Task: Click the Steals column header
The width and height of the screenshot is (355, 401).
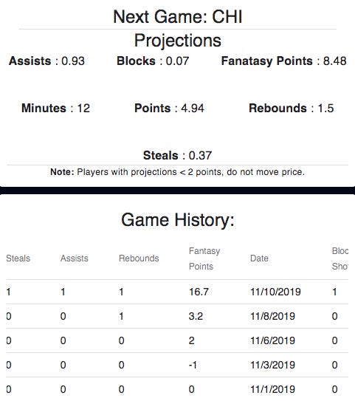Action: click(18, 258)
